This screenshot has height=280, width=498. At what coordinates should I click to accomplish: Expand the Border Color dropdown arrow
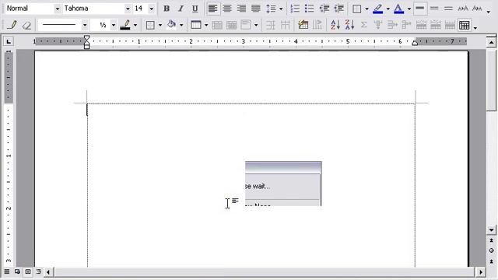pos(135,25)
